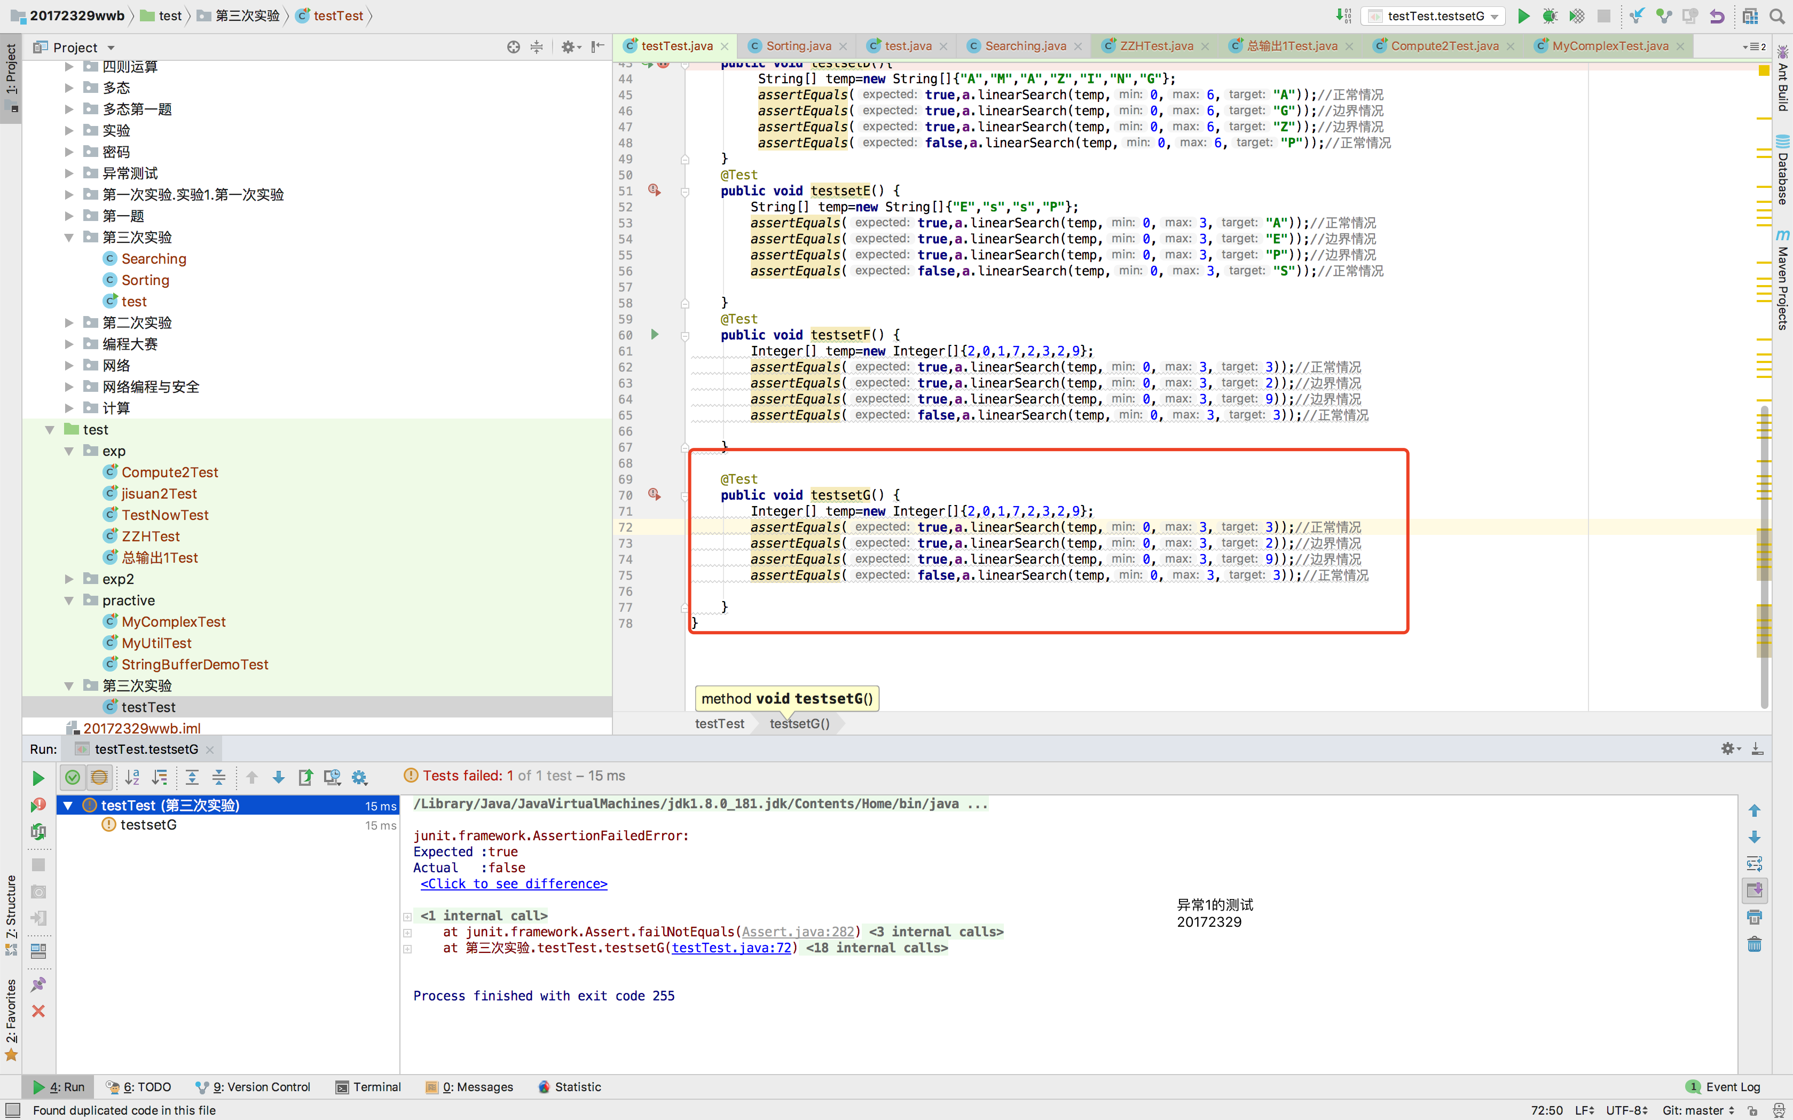This screenshot has width=1793, height=1120.
Task: Open the Assert.java:282 stack link
Action: [798, 932]
